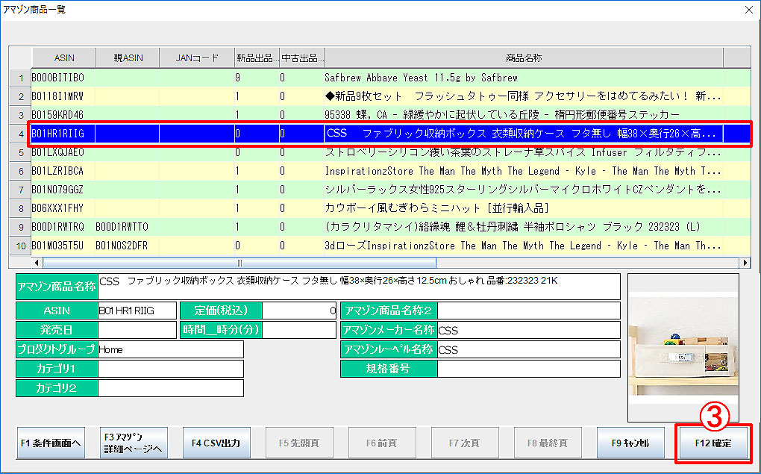Close the アマゾン商品一覧 window

point(748,10)
